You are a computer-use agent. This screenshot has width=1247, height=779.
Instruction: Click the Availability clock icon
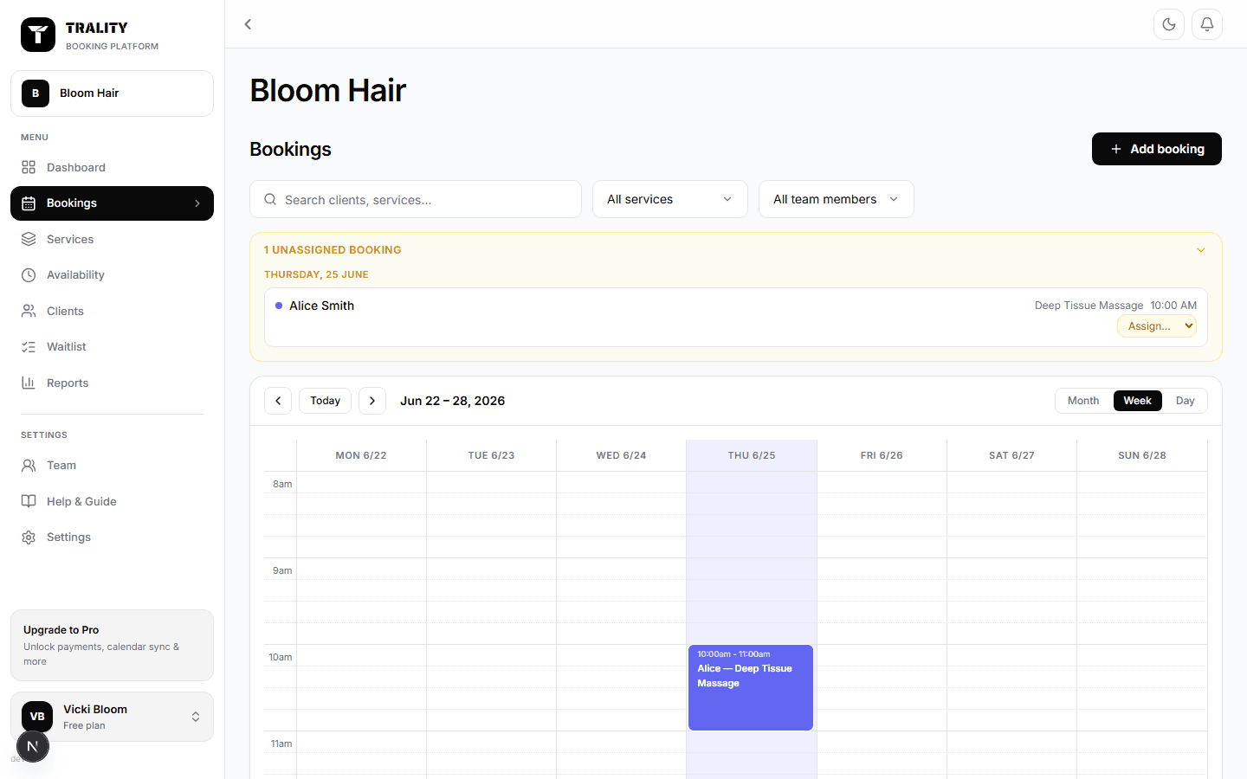[x=29, y=275]
